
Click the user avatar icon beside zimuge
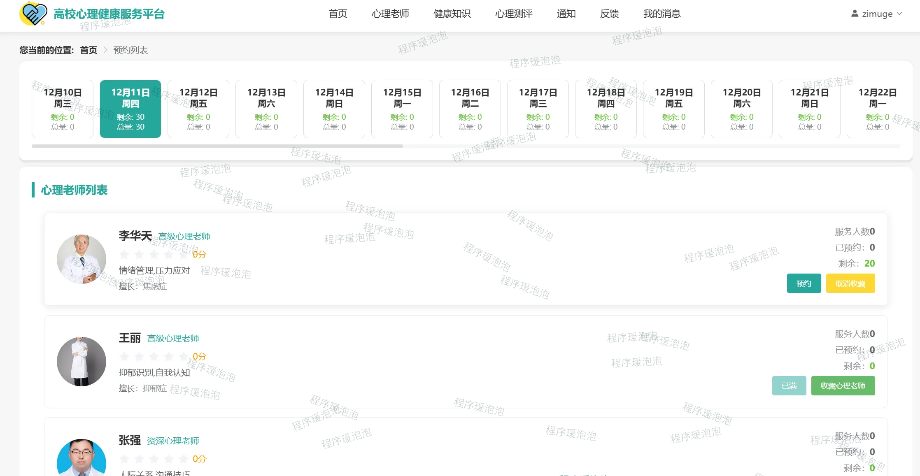[x=855, y=14]
